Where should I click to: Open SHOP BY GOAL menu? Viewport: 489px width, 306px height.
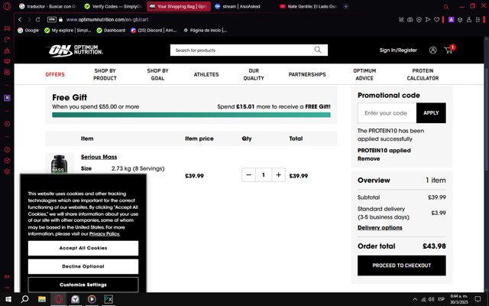click(x=158, y=74)
